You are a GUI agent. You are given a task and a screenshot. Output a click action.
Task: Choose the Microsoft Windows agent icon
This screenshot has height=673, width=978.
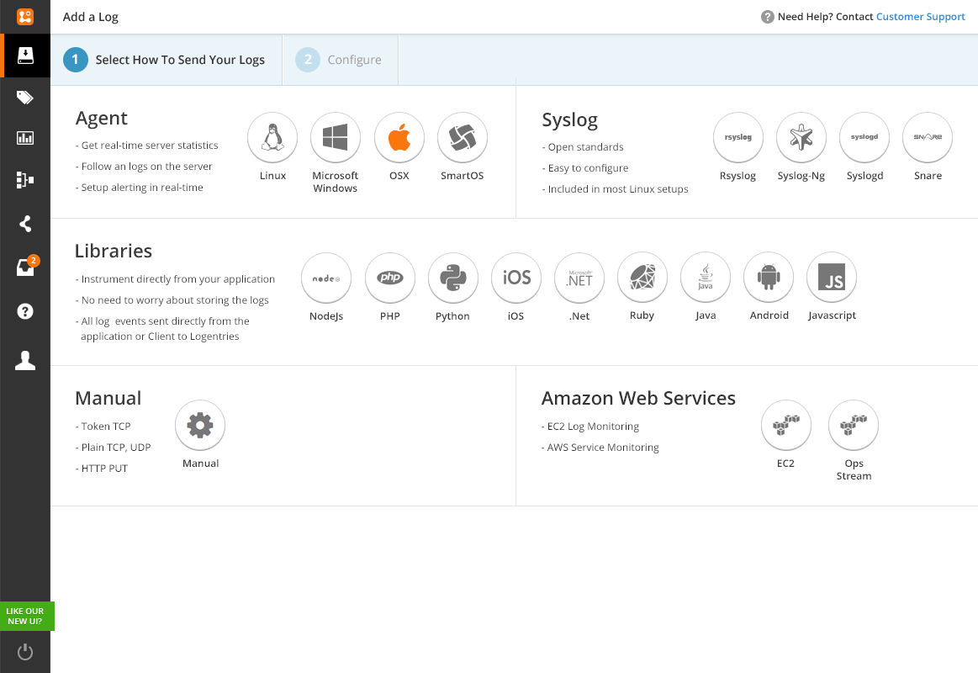pos(336,138)
